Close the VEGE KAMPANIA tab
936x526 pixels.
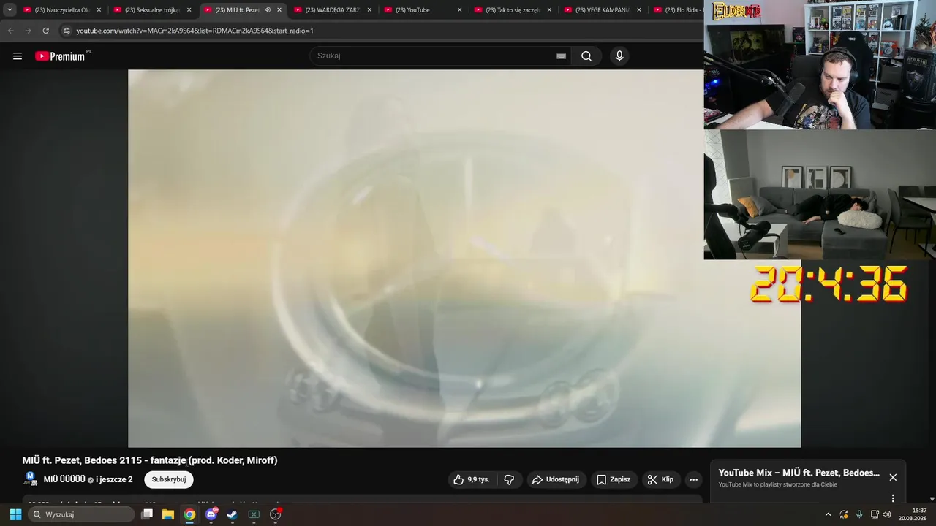639,10
